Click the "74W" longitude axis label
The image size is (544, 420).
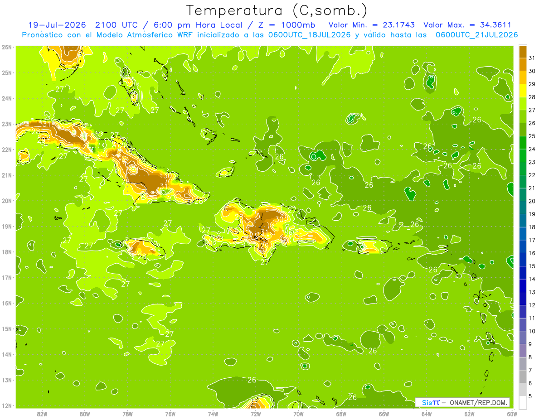213,413
